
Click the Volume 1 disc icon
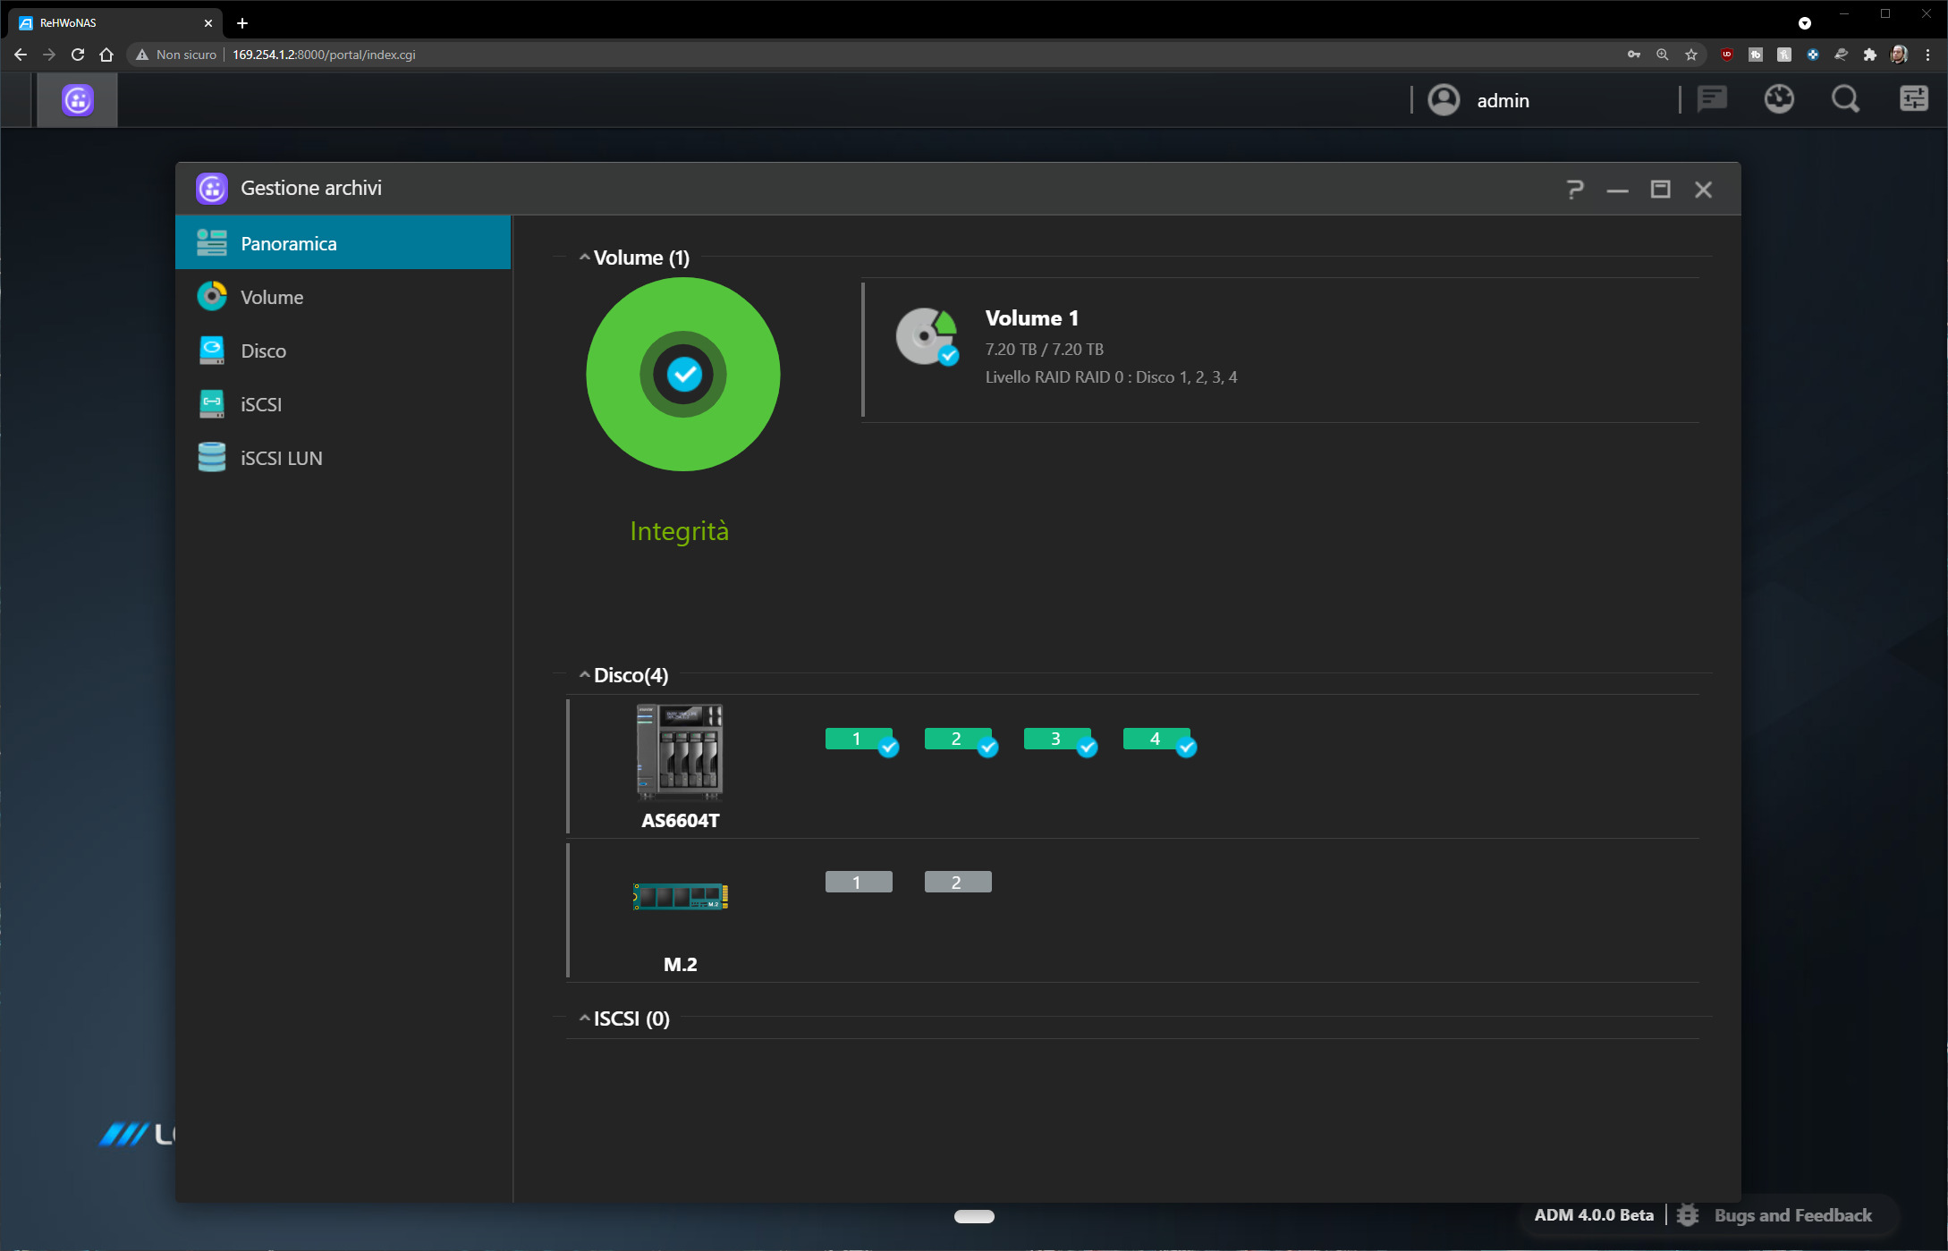[927, 336]
